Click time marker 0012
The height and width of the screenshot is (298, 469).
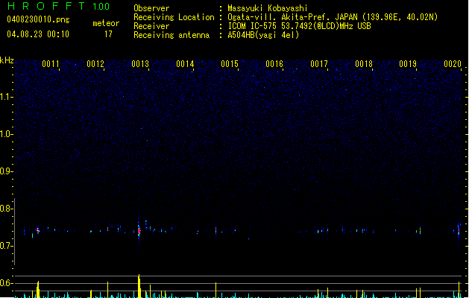(x=95, y=64)
